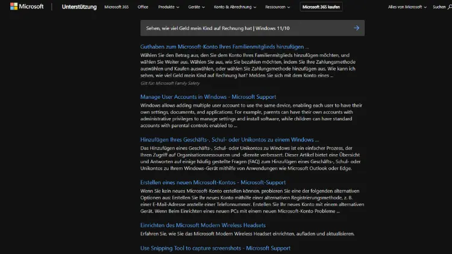
Task: Click the Microsoft logo icon
Action: coord(27,7)
